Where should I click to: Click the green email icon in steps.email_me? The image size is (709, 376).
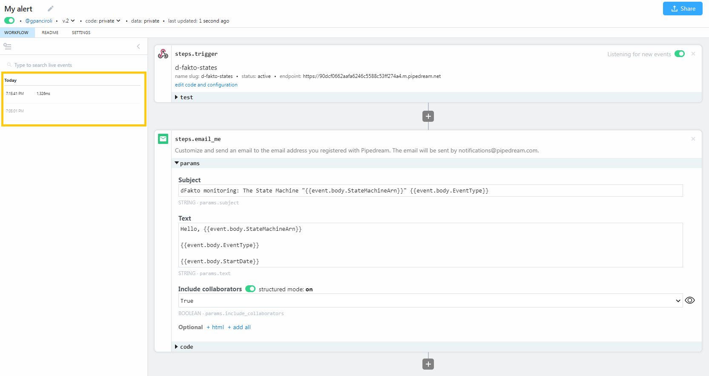pos(163,139)
